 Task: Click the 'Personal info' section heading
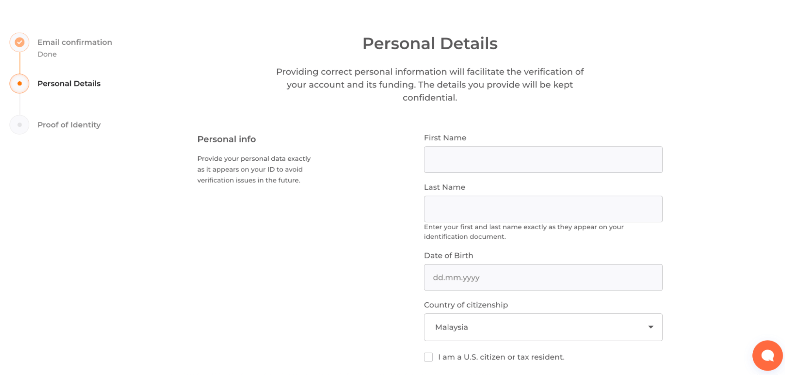tap(227, 139)
